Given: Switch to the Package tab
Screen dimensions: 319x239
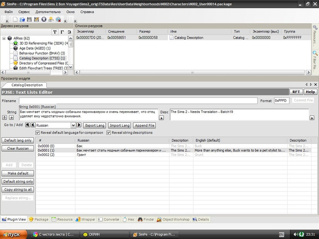Looking at the screenshot, I should tap(39, 220).
